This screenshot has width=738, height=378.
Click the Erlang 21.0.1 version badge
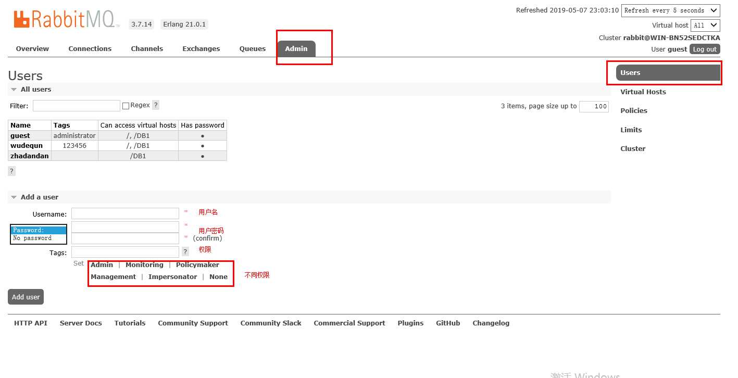pyautogui.click(x=184, y=24)
